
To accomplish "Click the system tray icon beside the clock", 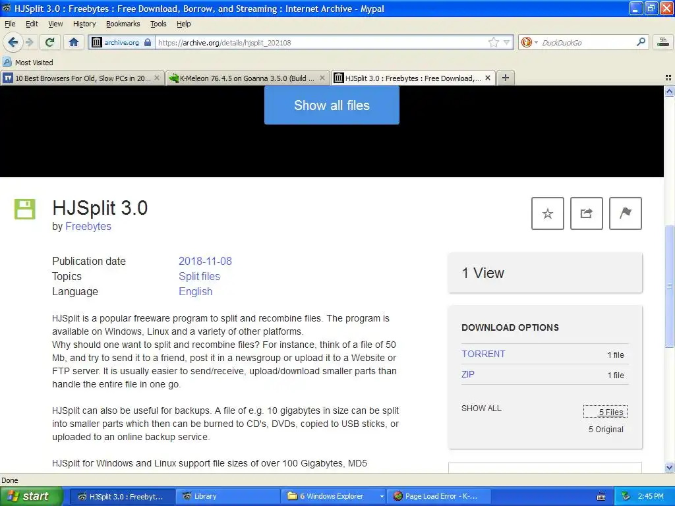I will coord(626,496).
